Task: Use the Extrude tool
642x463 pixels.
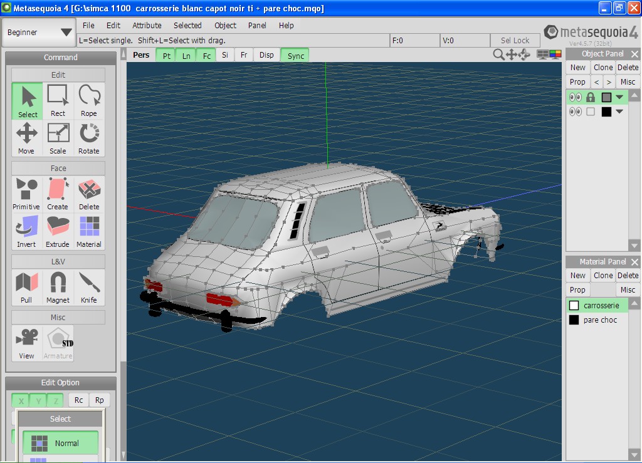Action: pyautogui.click(x=58, y=231)
